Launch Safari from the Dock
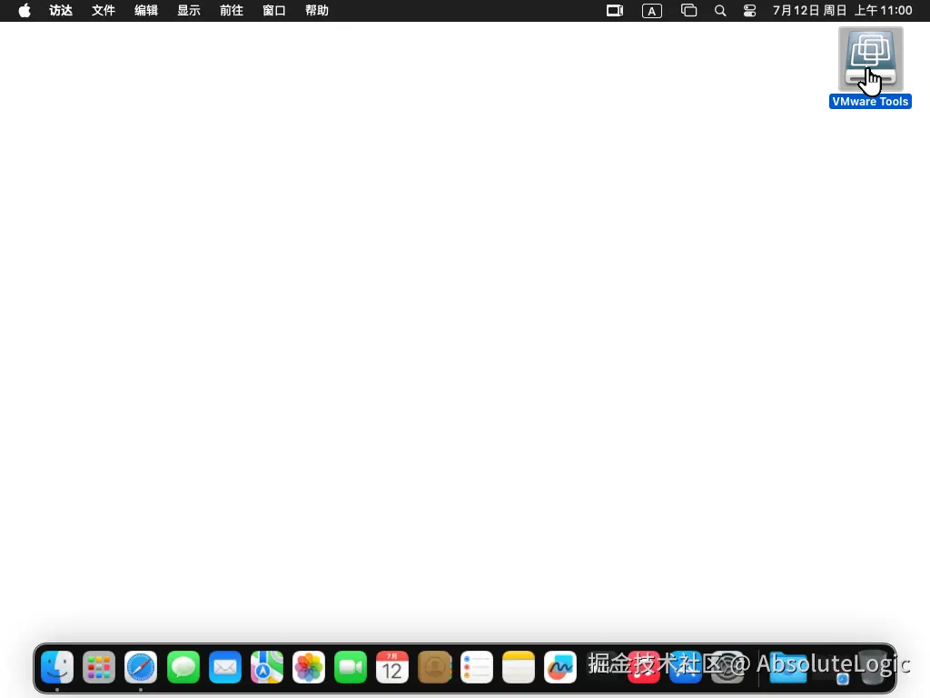The height and width of the screenshot is (698, 930). pos(141,667)
